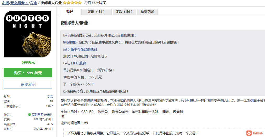Click the 支持货币对 GBPUSD line
The width and height of the screenshot is (265, 137).
click(122, 114)
